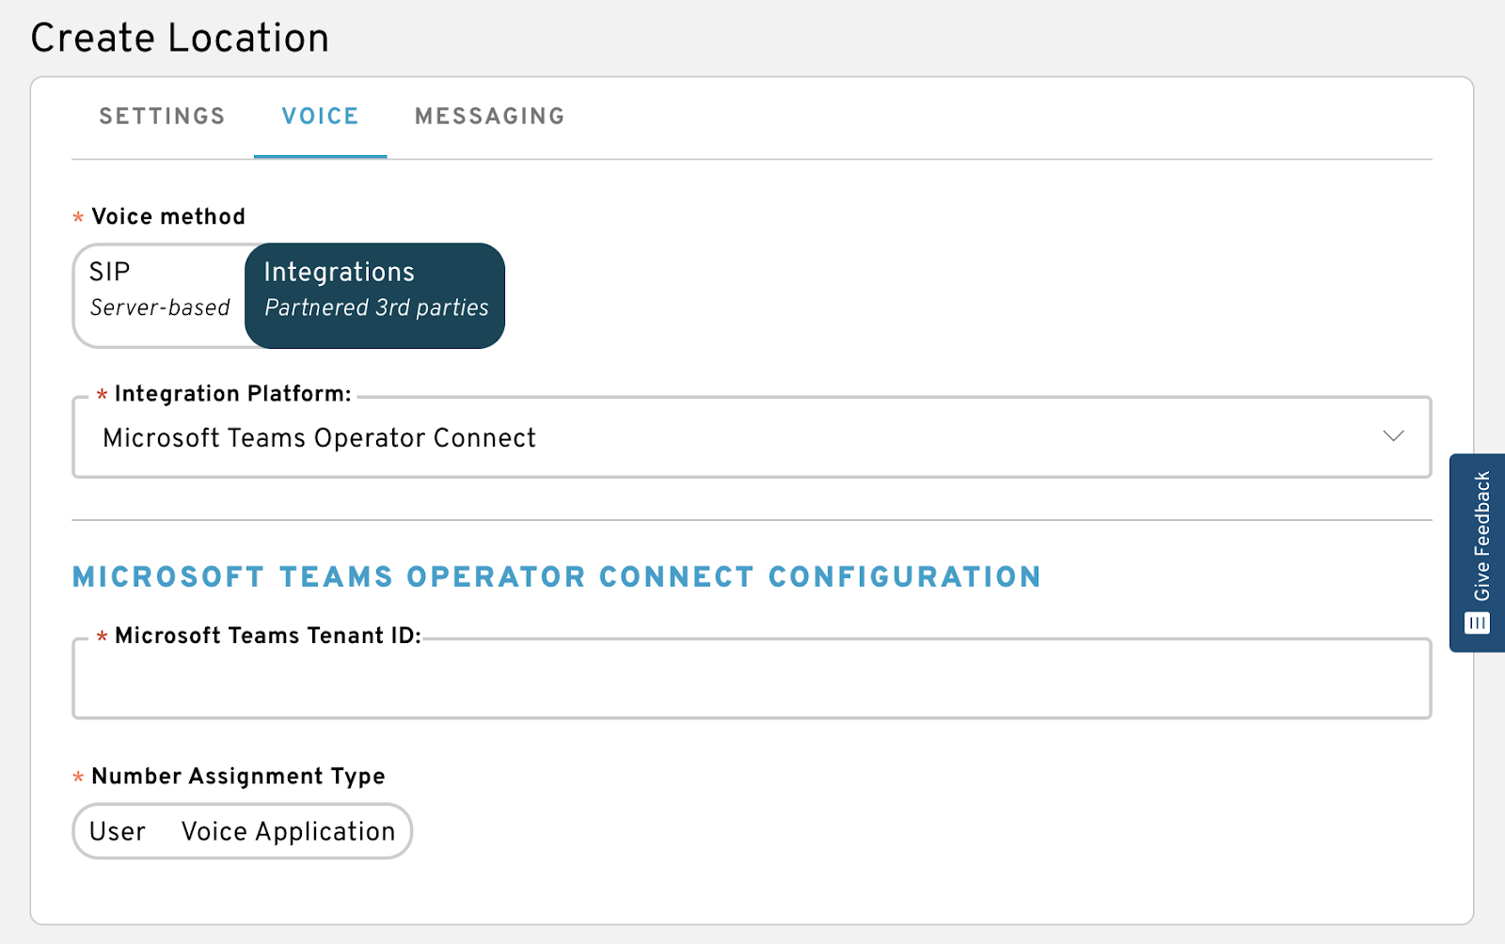Choose Integrations Partnered 3rd parties option
The width and height of the screenshot is (1505, 944).
pyautogui.click(x=375, y=295)
